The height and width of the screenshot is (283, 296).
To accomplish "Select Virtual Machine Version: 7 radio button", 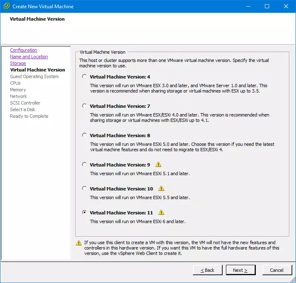I will coord(85,106).
